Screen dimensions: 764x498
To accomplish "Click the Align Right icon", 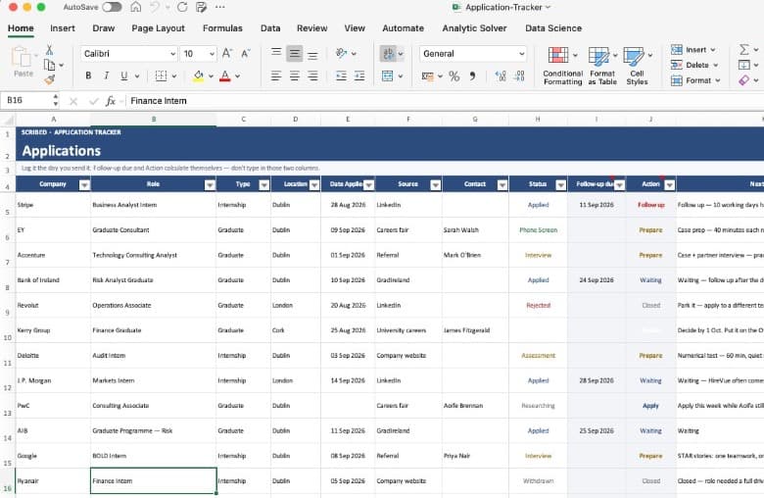I will coord(312,76).
